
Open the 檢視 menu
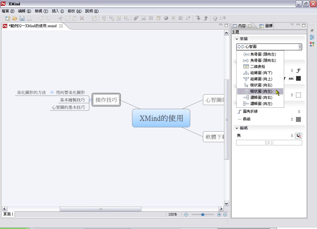pyautogui.click(x=41, y=11)
